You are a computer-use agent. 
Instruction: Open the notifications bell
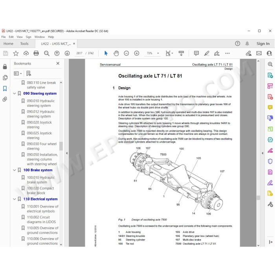pyautogui.click(x=247, y=44)
